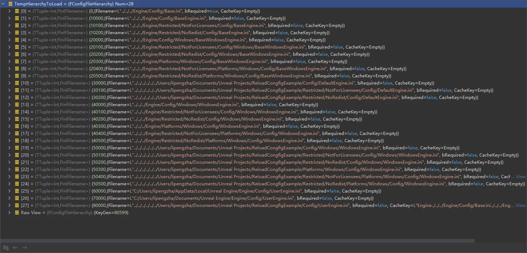Image resolution: width=527 pixels, height=253 pixels.
Task: Click the struct icon next to Raw View
Action: pos(17,213)
